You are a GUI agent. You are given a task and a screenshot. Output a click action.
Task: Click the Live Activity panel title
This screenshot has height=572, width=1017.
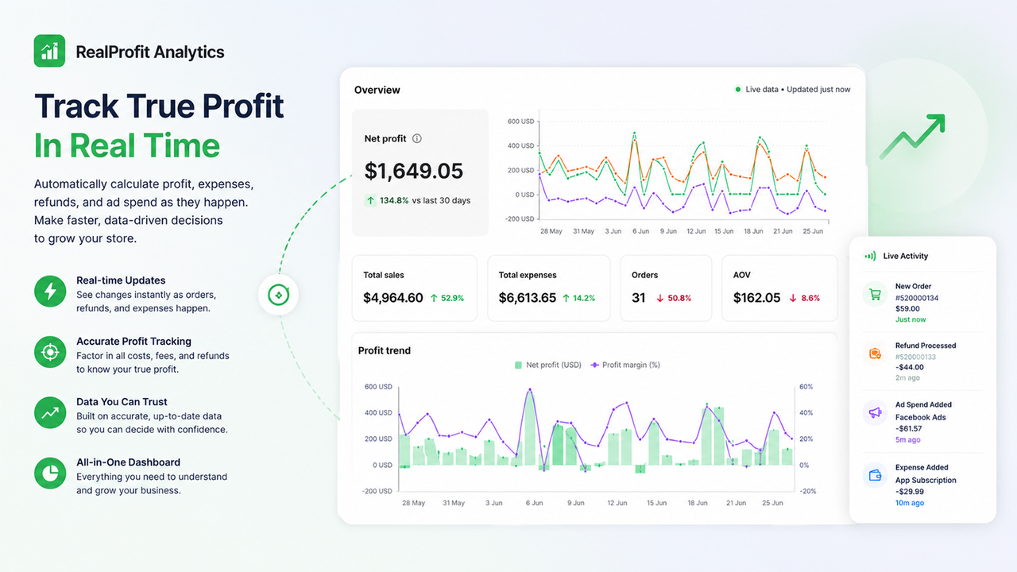[x=906, y=257]
